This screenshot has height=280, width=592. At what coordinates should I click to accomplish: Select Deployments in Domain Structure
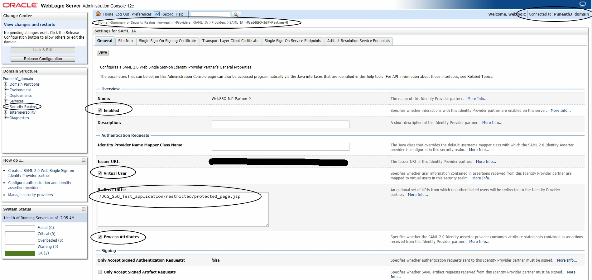[21, 96]
